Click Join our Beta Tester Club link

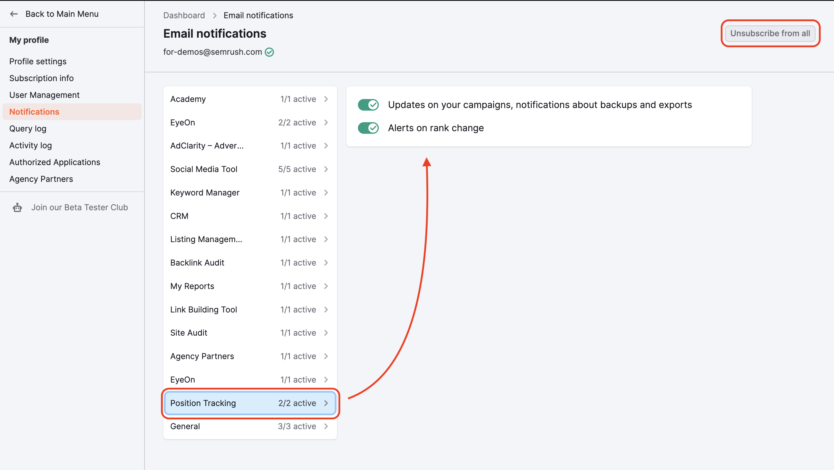pyautogui.click(x=80, y=207)
